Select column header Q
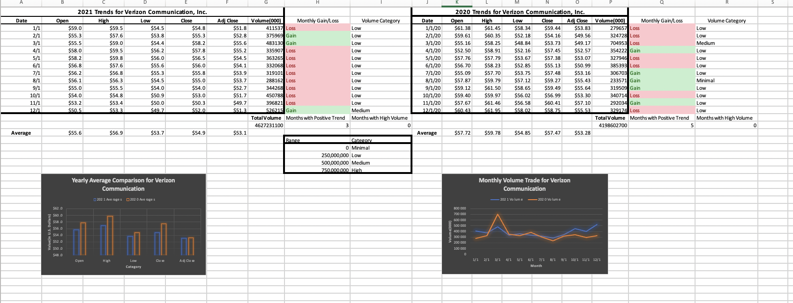The height and width of the screenshot is (303, 793). click(x=661, y=3)
